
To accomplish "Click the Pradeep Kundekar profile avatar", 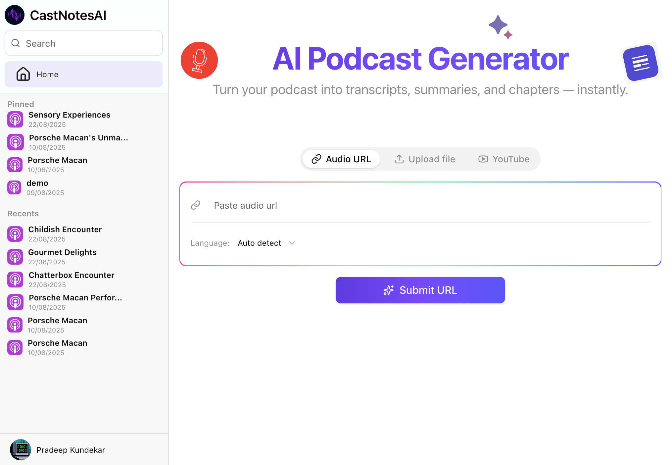I will 21,449.
